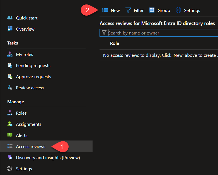Image resolution: width=218 pixels, height=175 pixels.
Task: Click the Pending requests clipboard icon
Action: (x=10, y=65)
